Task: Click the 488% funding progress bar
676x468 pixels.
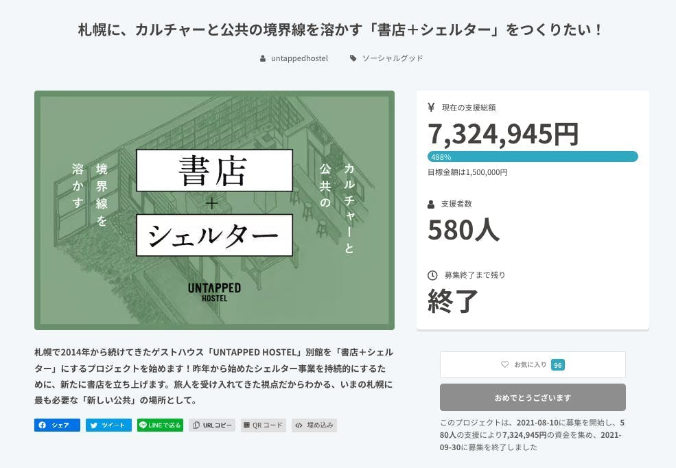Action: pyautogui.click(x=533, y=156)
